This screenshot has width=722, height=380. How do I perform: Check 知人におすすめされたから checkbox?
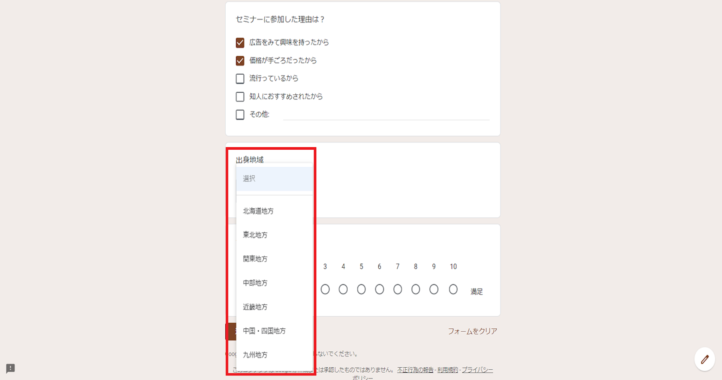(x=240, y=96)
